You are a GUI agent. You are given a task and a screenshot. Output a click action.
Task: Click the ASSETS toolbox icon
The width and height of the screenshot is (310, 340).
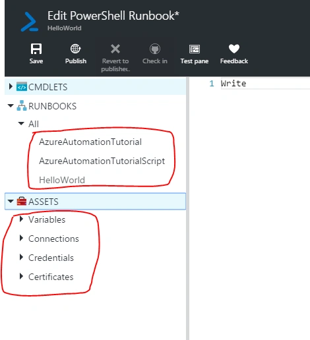point(22,201)
